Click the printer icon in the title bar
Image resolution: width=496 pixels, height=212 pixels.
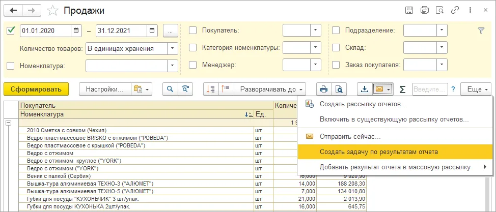tap(425, 10)
